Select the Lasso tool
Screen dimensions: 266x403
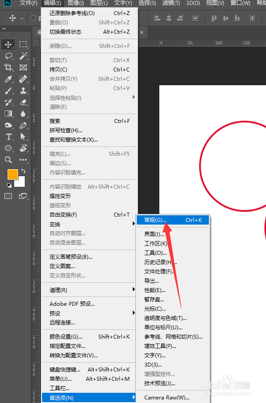(8, 56)
